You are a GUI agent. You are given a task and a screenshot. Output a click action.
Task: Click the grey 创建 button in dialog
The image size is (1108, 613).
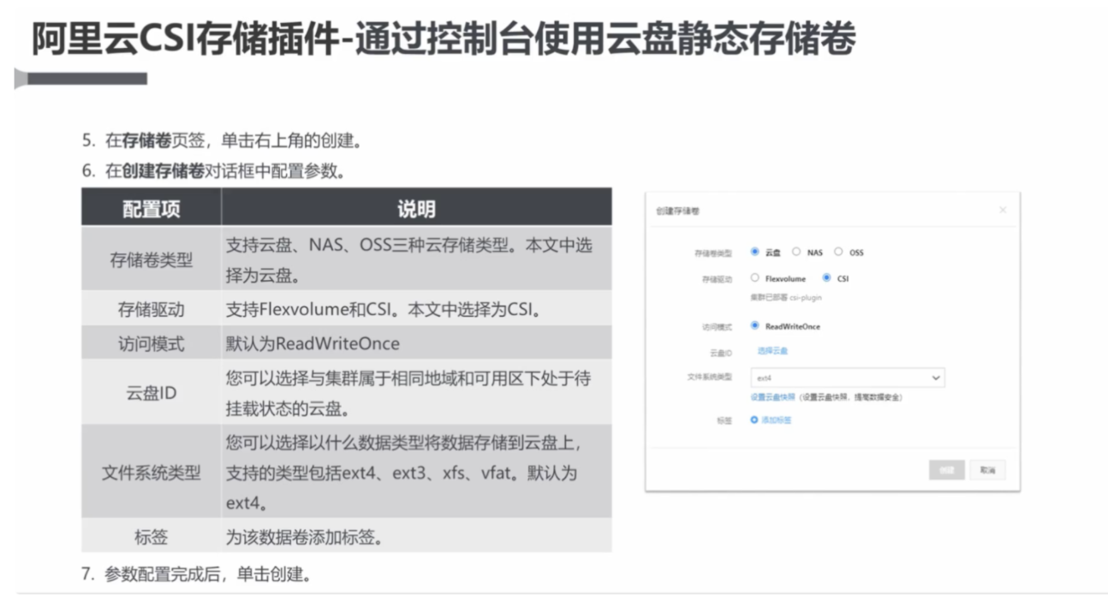pyautogui.click(x=946, y=470)
